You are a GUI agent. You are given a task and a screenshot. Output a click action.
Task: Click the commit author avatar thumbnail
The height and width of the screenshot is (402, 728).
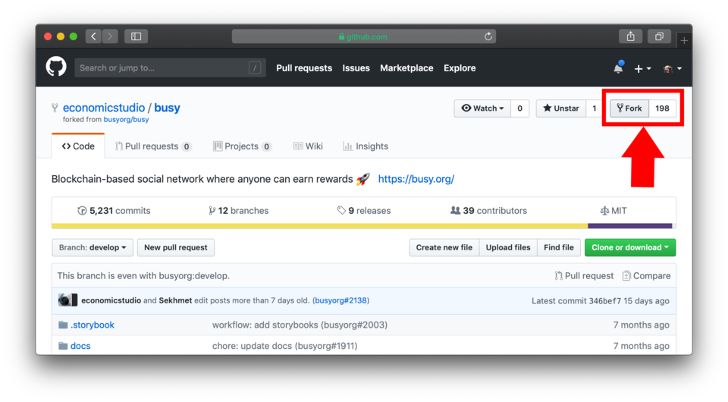(x=67, y=300)
